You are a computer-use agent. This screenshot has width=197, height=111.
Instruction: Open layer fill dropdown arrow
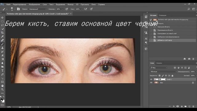(x=196, y=76)
